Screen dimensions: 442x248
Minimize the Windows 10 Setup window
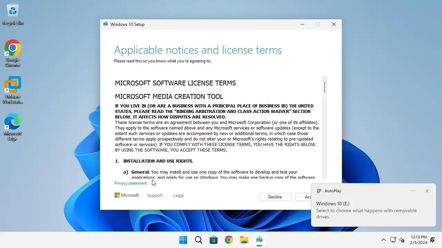[302, 24]
